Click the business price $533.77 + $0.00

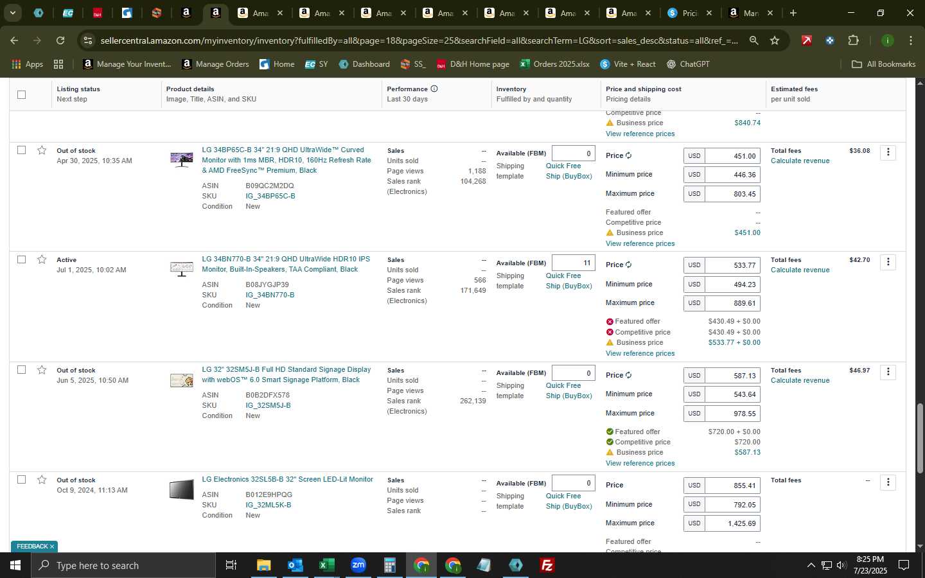click(x=734, y=342)
